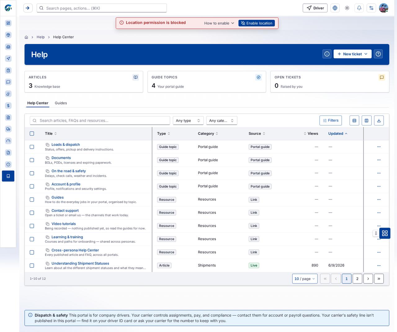This screenshot has width=397, height=332.
Task: Switch to the Guides tab
Action: (61, 103)
